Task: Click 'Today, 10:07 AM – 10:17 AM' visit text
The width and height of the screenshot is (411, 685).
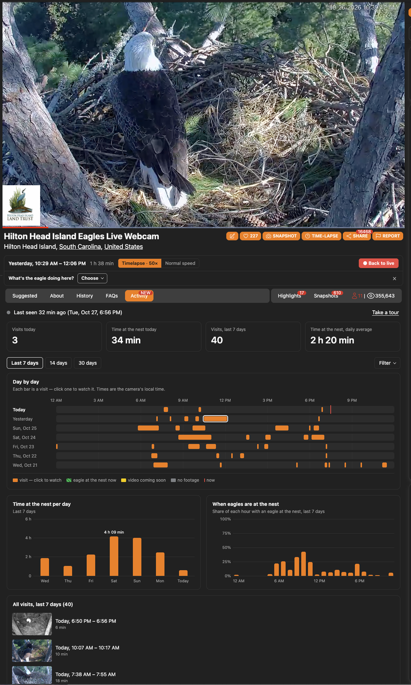Action: (87, 648)
